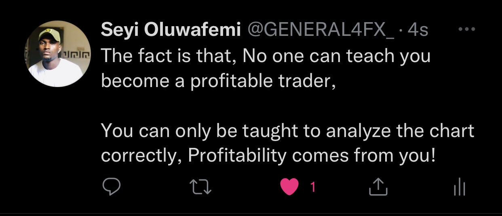View tweet analytics bar chart icon

460,187
